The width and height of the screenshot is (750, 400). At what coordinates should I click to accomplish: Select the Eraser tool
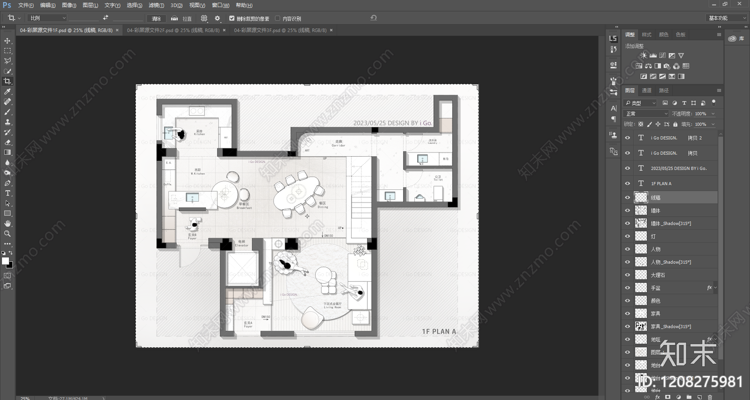tap(7, 142)
